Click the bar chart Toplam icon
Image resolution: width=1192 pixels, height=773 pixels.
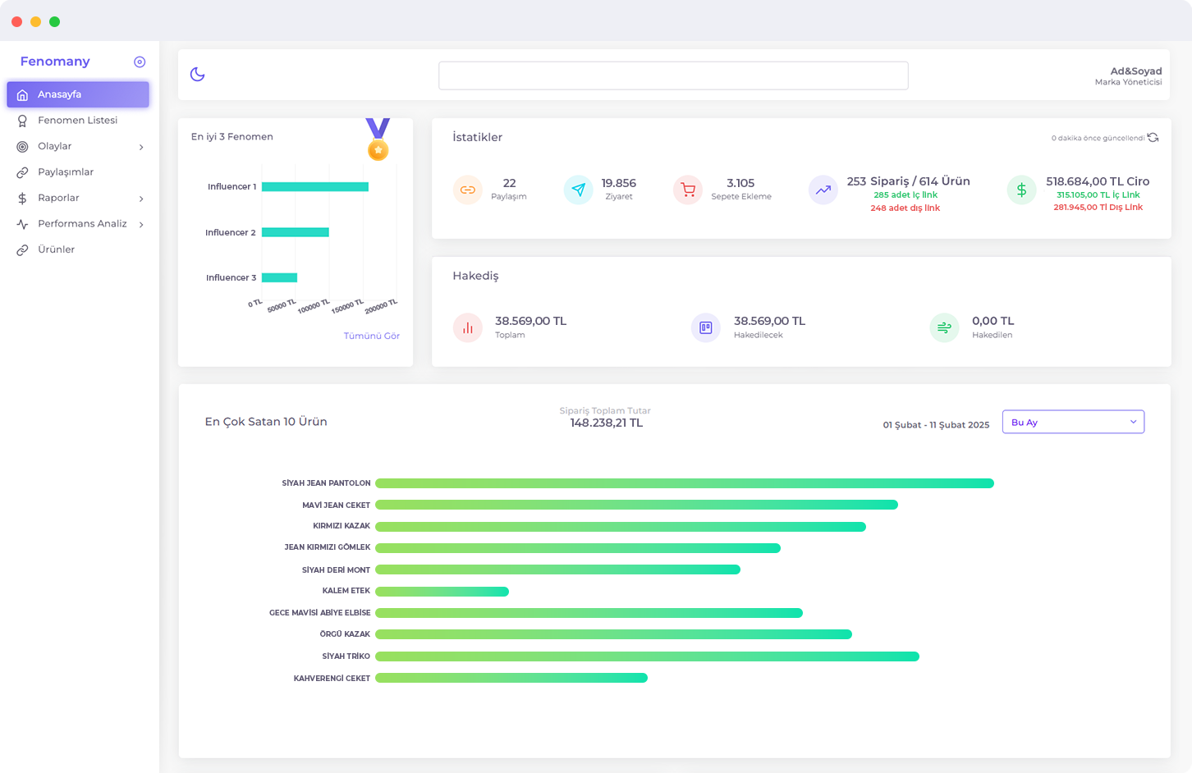point(468,328)
